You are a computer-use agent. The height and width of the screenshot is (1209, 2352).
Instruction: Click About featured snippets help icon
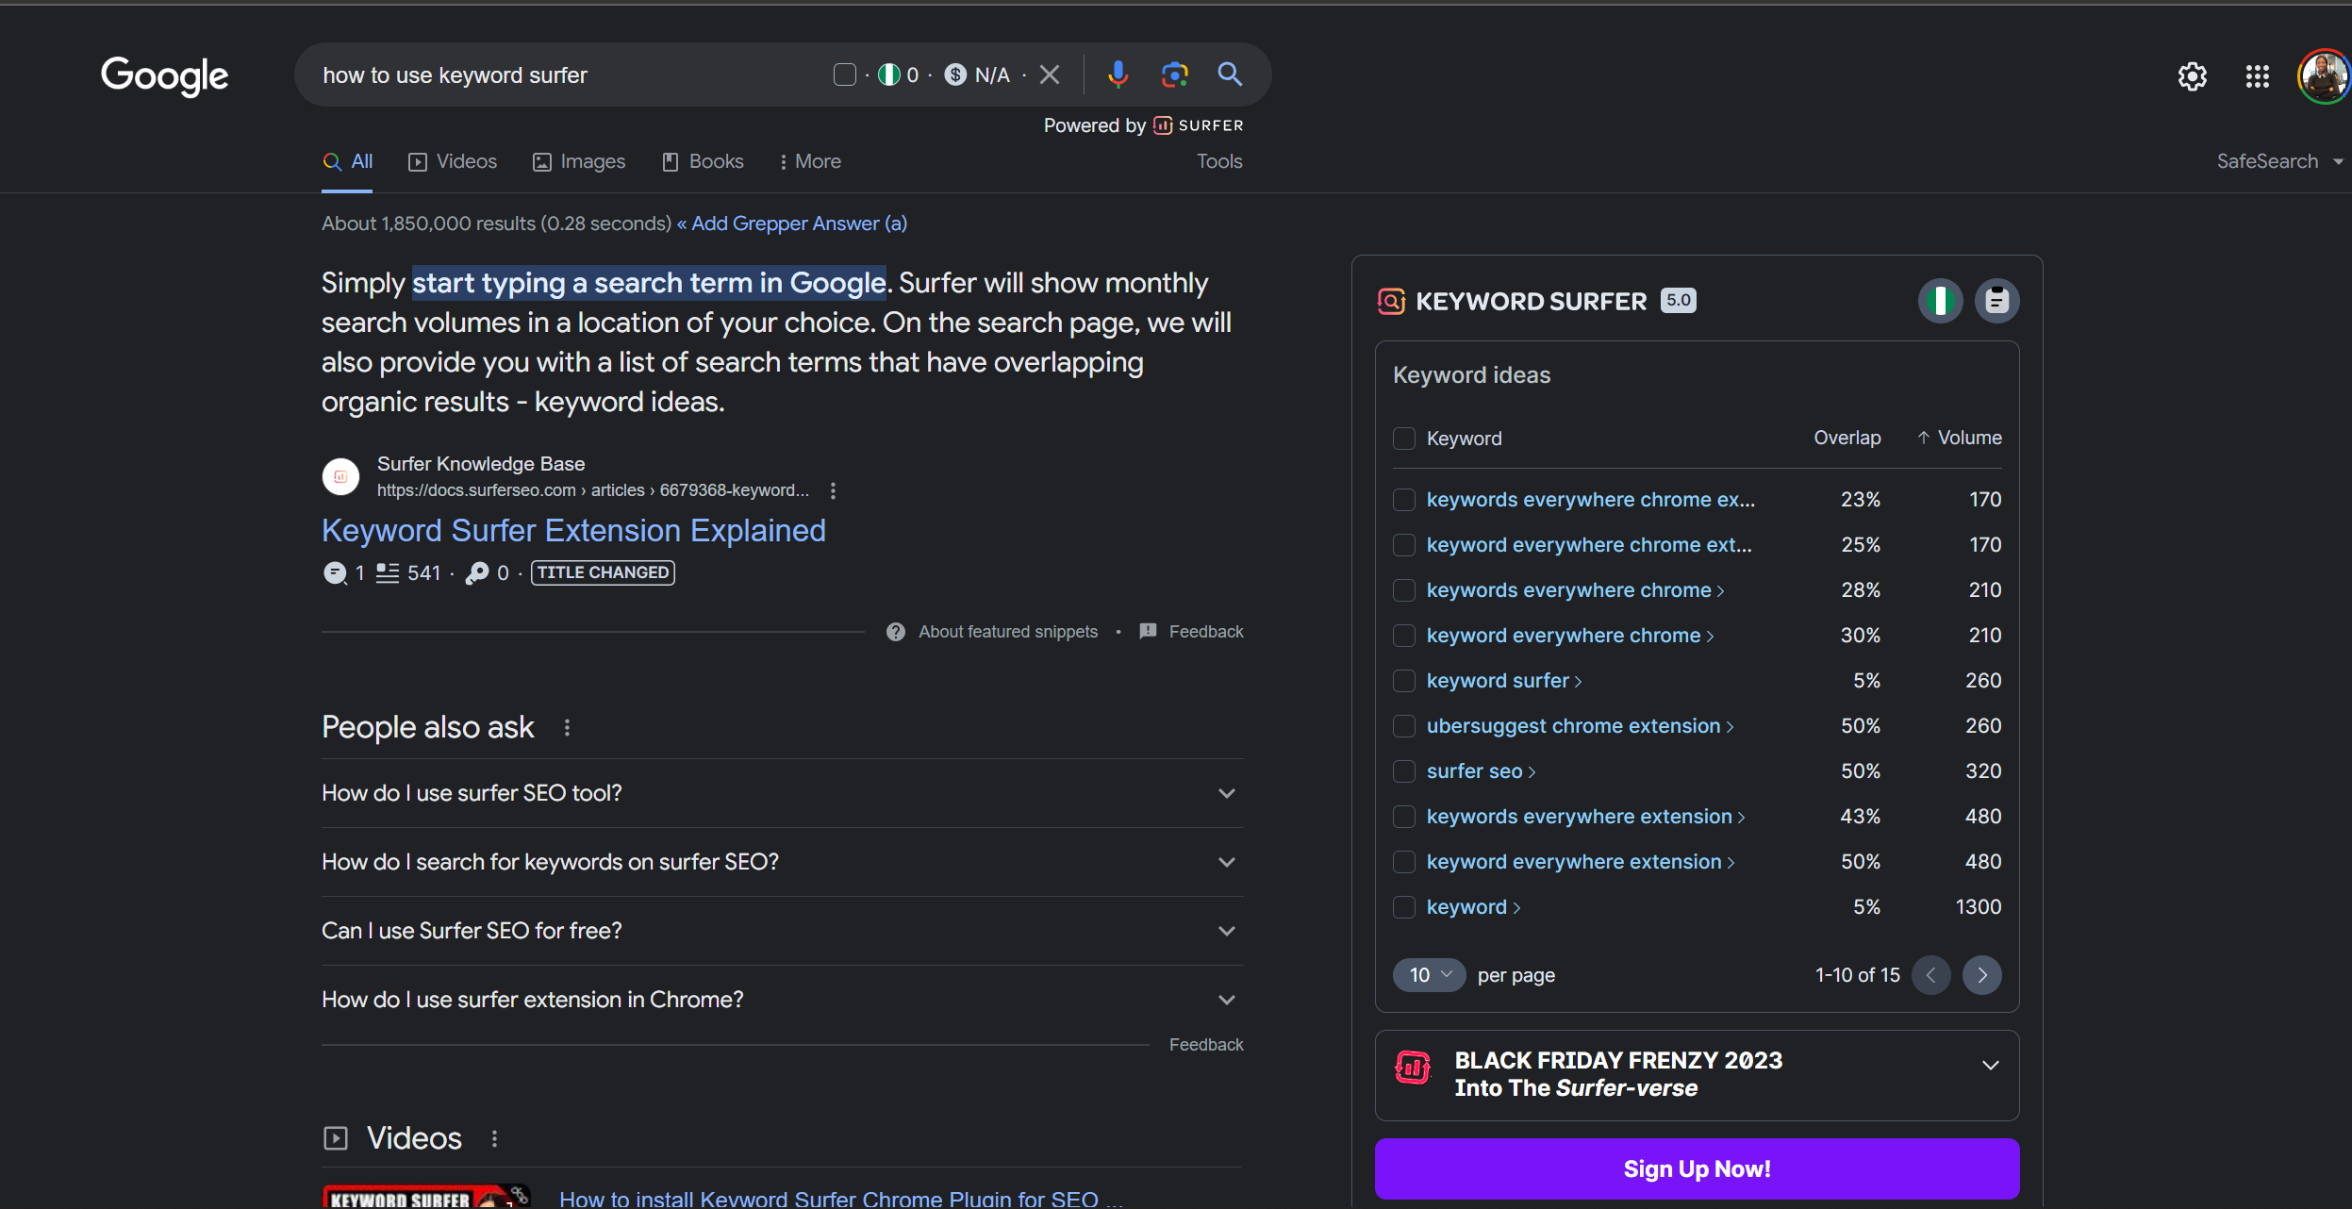click(896, 632)
